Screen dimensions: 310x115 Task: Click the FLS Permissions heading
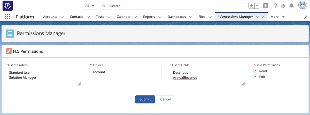tap(28, 51)
